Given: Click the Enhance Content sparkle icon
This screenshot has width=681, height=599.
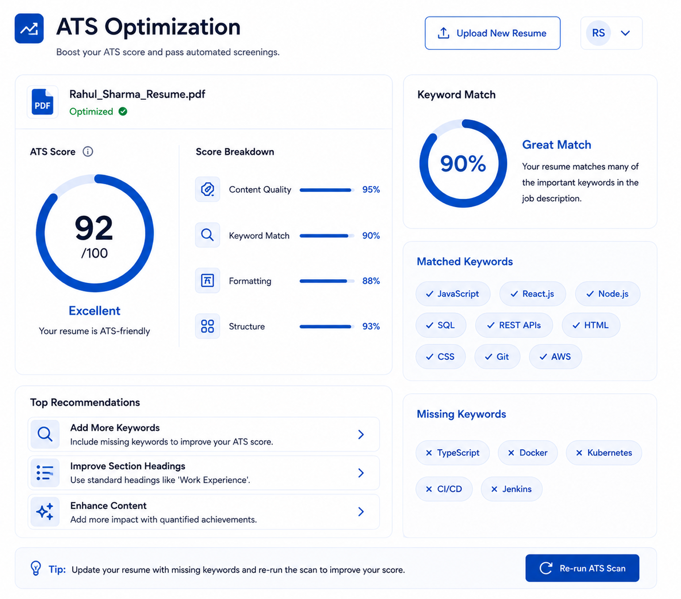Looking at the screenshot, I should pos(45,512).
